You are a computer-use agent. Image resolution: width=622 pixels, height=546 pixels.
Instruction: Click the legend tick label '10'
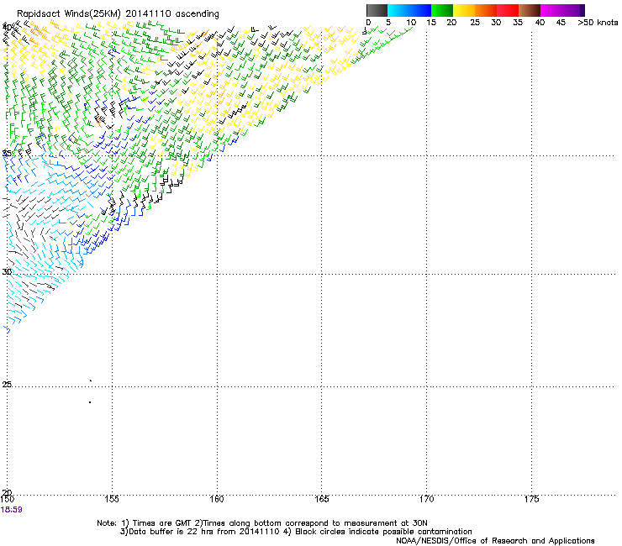click(x=410, y=23)
